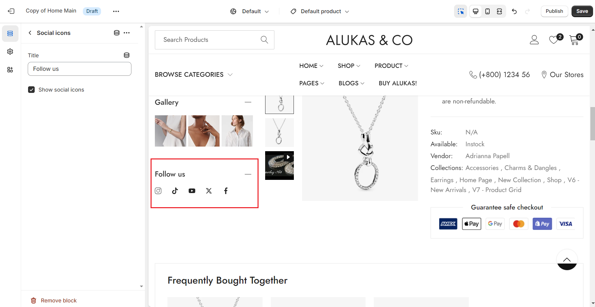Open the Theme settings gear icon
595x307 pixels.
pos(10,51)
